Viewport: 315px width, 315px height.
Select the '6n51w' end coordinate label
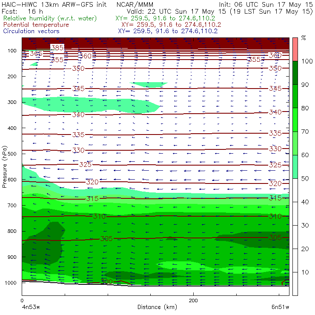click(x=280, y=307)
